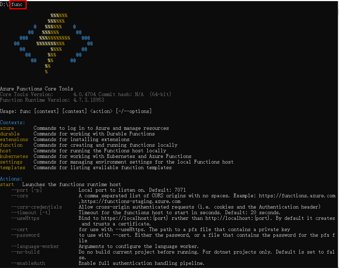Screen dimensions: 339x268
Task: Click the '--enableAuth' option
Action: tap(28, 263)
